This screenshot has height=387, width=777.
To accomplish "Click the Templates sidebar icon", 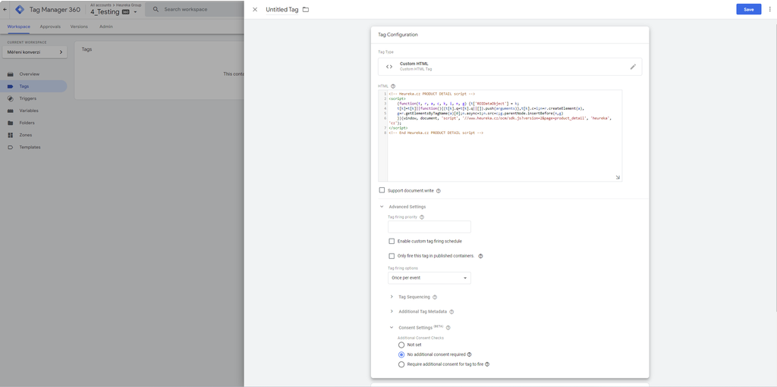I will [11, 147].
